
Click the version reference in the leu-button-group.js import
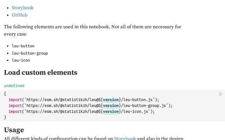tap(110, 105)
